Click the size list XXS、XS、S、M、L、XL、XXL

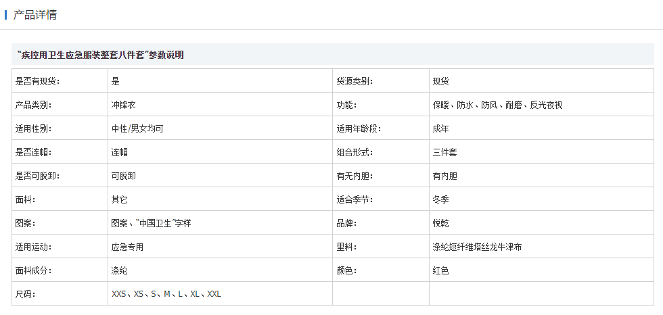tap(166, 294)
